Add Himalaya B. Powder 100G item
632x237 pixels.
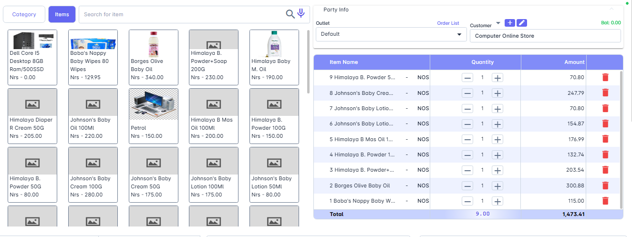(x=274, y=116)
